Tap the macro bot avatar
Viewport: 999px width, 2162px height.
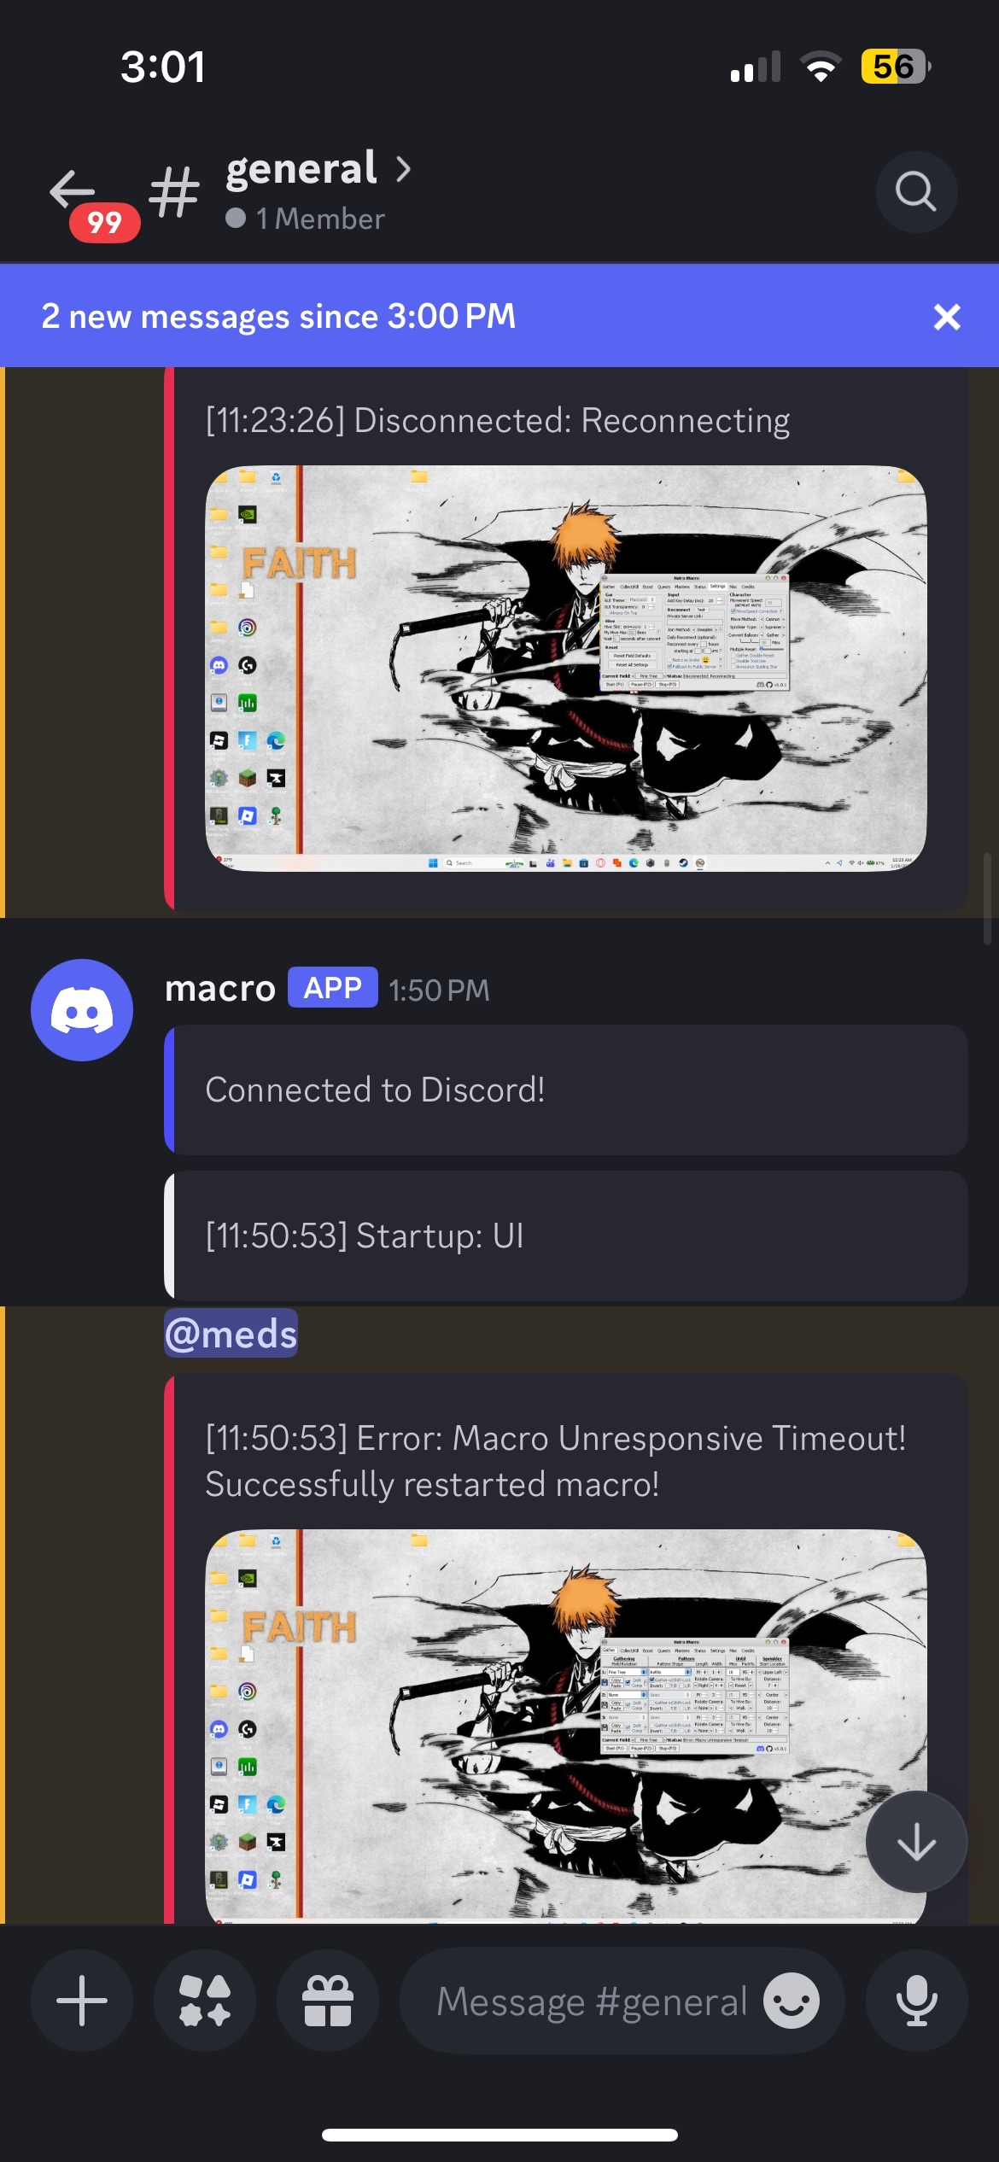pyautogui.click(x=82, y=1010)
